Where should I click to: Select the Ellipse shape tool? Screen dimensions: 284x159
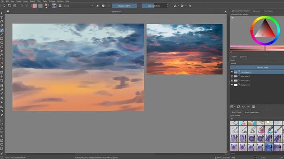tap(2, 43)
